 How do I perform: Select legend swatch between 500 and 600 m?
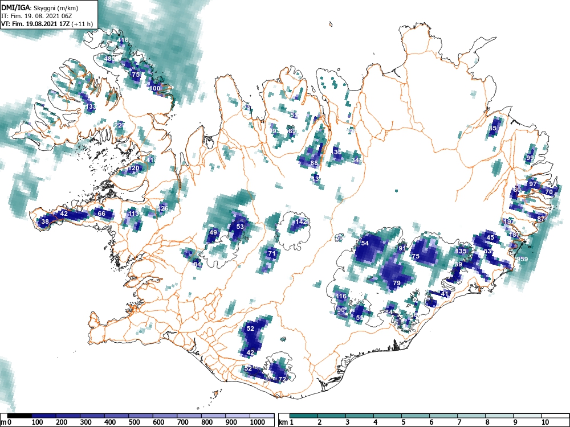141,416
